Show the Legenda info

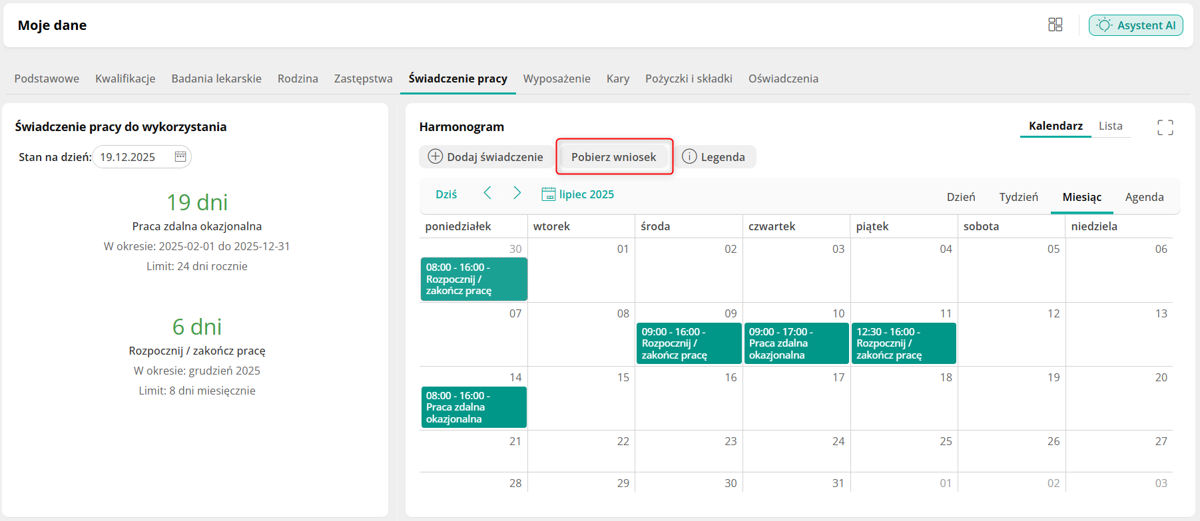(714, 157)
